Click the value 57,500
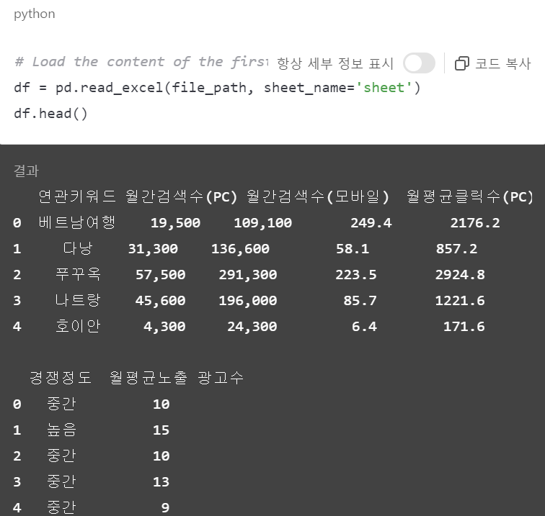Image resolution: width=545 pixels, height=516 pixels. click(160, 275)
